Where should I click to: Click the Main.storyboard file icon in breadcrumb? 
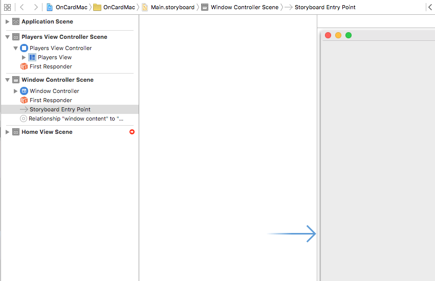145,7
